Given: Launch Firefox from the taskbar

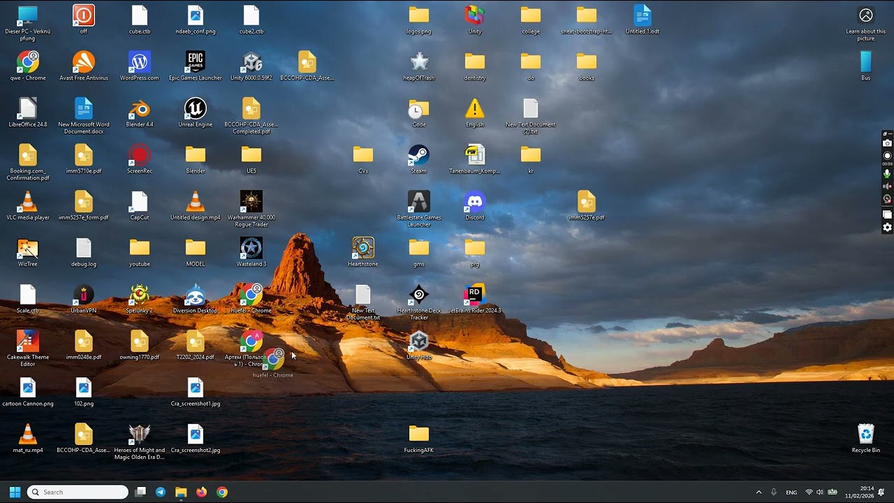Looking at the screenshot, I should [201, 492].
